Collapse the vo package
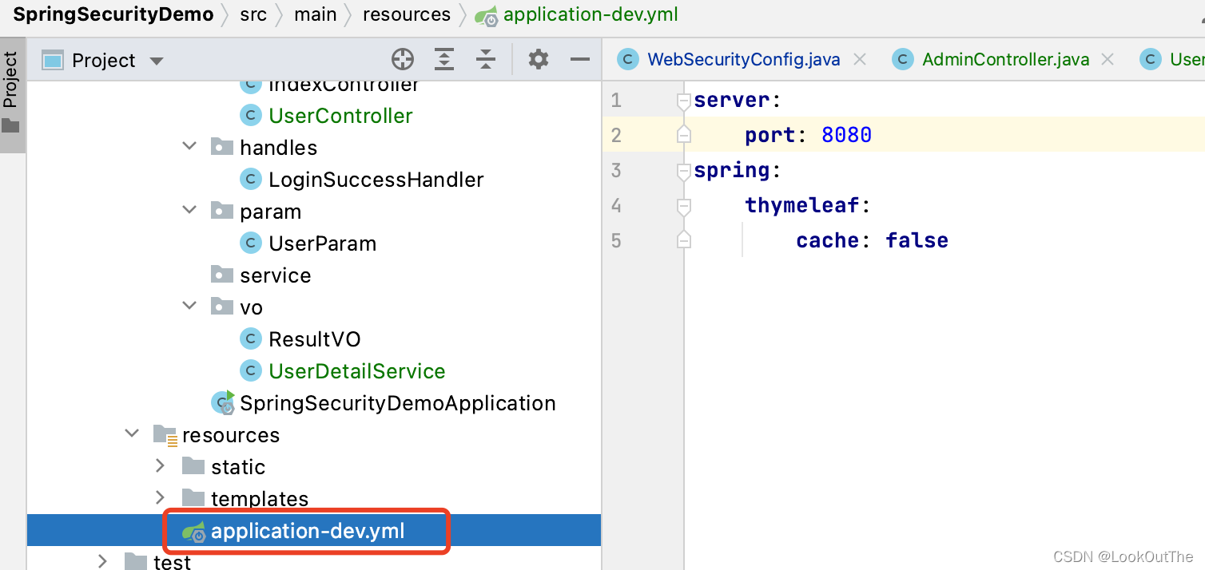Image resolution: width=1205 pixels, height=570 pixels. pyautogui.click(x=189, y=307)
